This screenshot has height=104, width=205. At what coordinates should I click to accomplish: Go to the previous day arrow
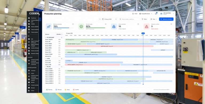pos(100,19)
